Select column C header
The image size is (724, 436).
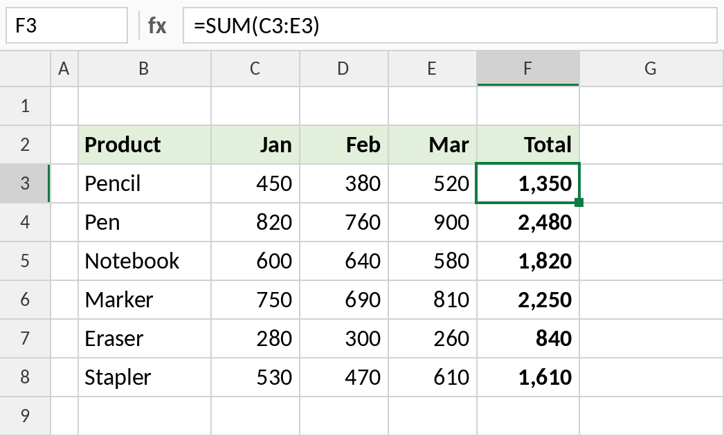tap(255, 69)
